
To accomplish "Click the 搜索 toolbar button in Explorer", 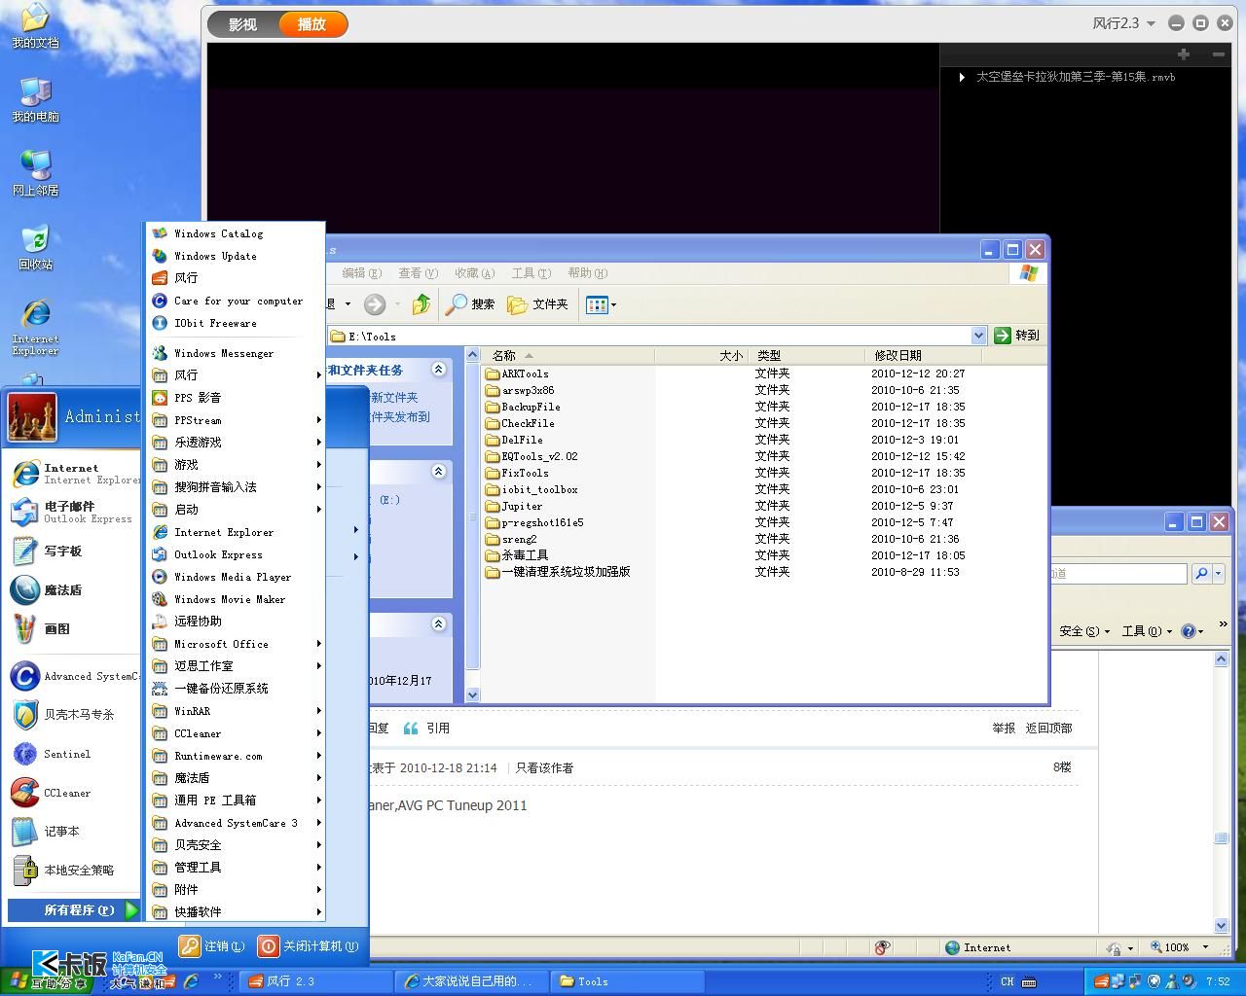I will (470, 304).
